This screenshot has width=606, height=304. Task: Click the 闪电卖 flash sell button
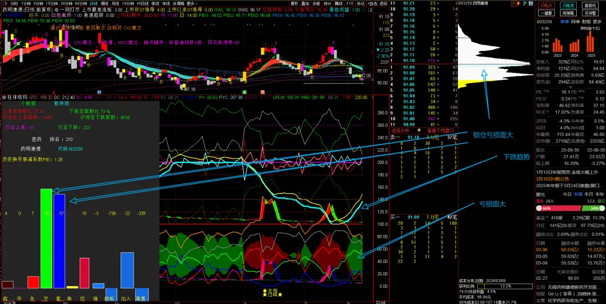(x=568, y=5)
